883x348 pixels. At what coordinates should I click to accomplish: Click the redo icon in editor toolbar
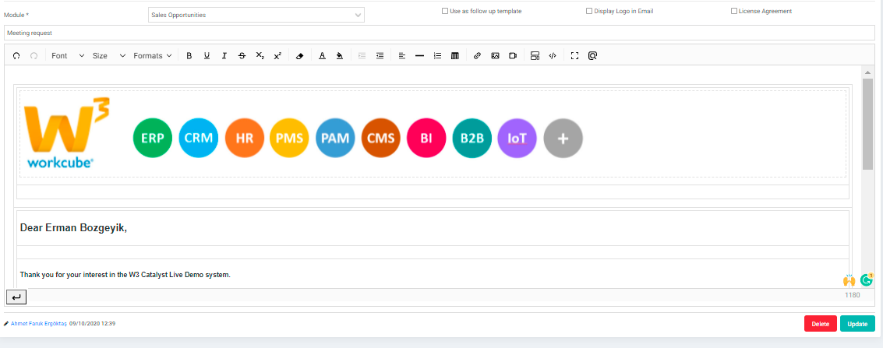(34, 55)
